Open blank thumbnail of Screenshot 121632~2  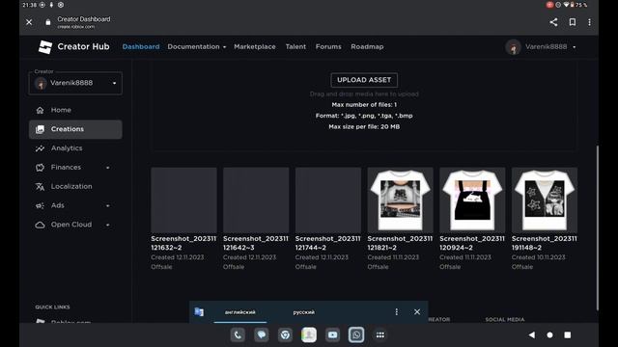coord(183,200)
